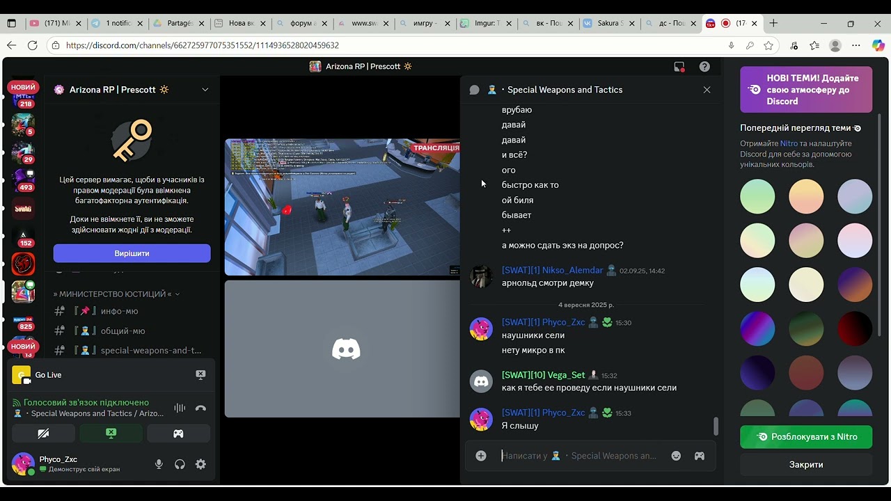Deafen with headphones icon in user panel

180,464
